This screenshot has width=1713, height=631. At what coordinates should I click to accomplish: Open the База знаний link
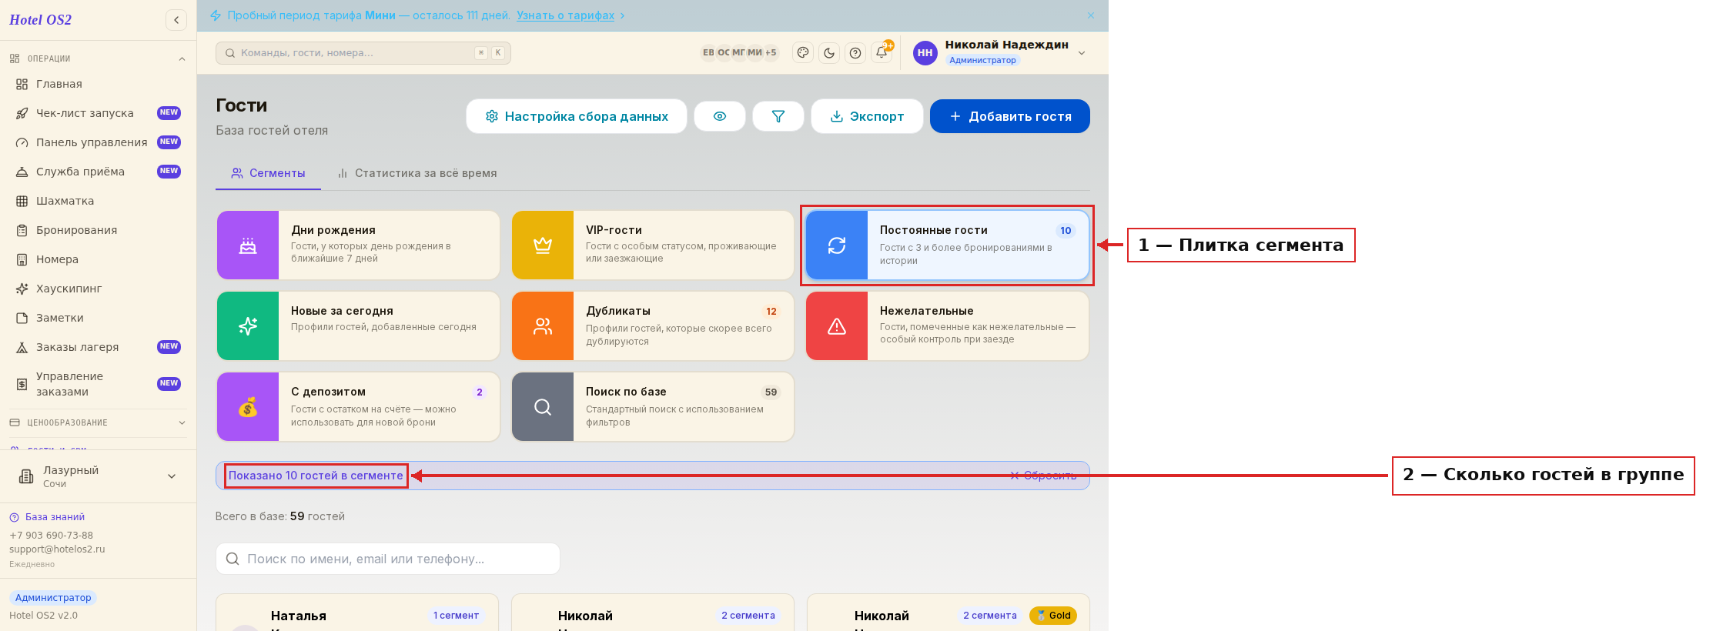pos(47,517)
